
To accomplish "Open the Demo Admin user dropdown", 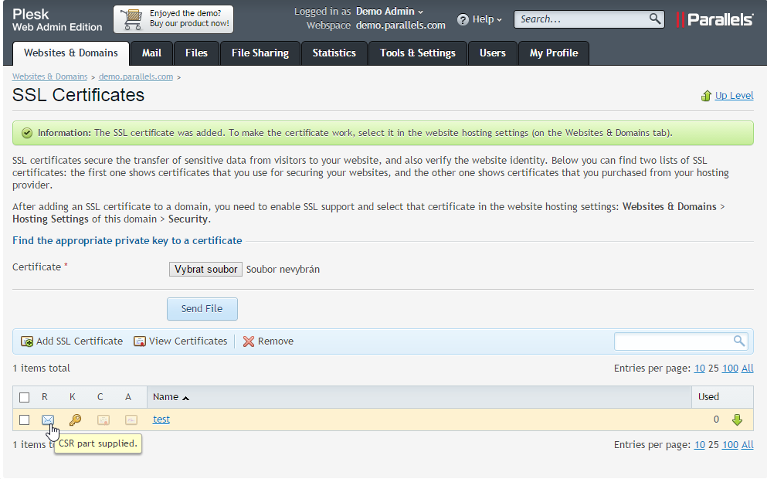I will (389, 12).
